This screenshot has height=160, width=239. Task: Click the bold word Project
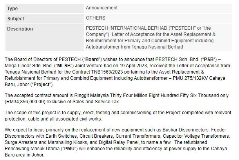[x=42, y=84]
